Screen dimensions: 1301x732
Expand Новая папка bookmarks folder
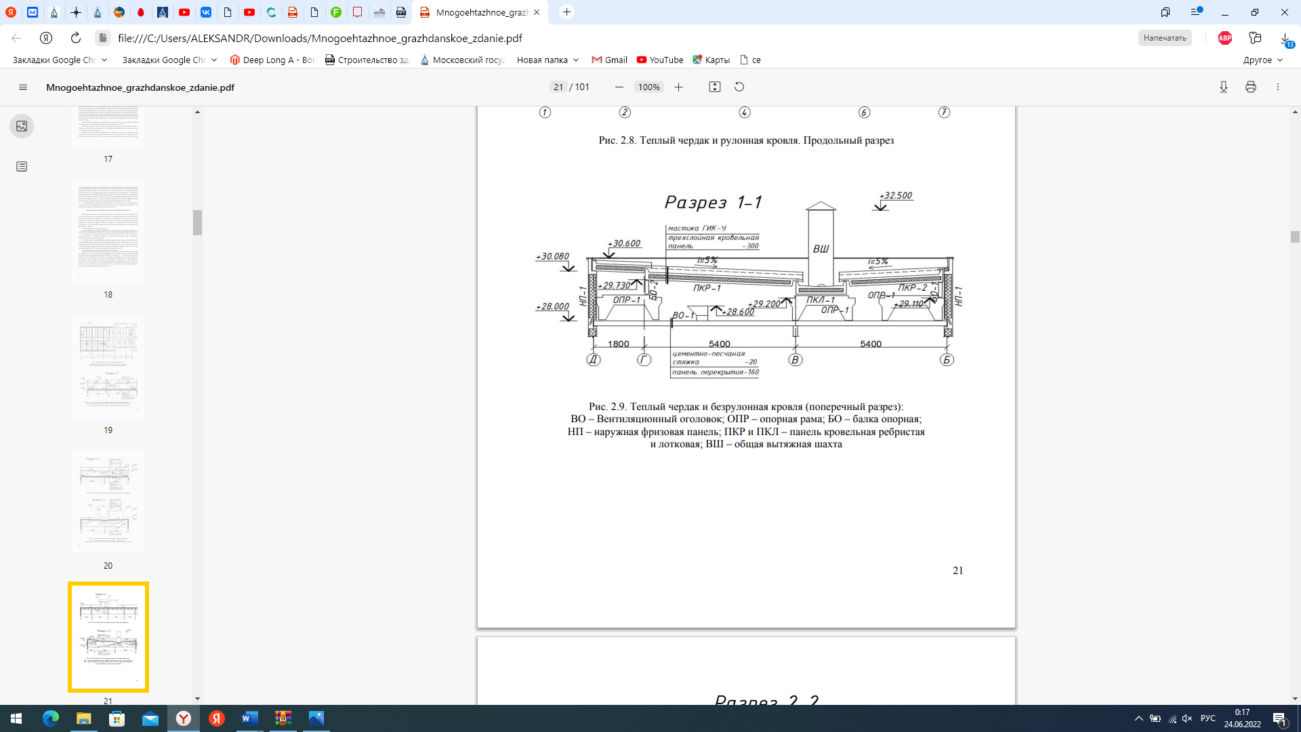[548, 60]
